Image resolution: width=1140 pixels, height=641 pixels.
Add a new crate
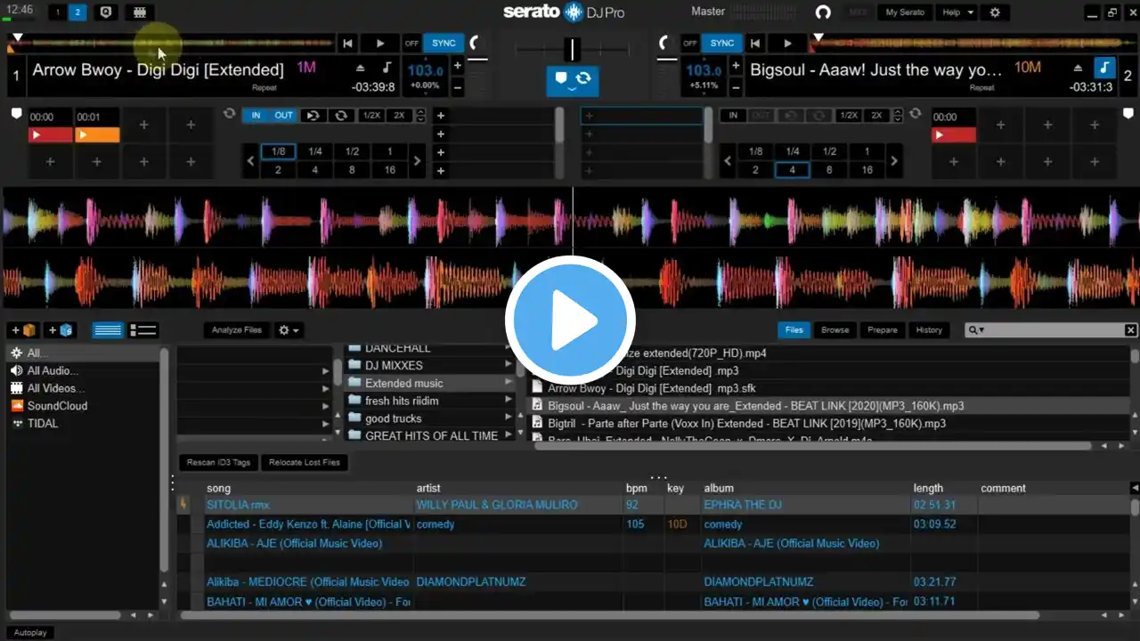[x=25, y=330]
